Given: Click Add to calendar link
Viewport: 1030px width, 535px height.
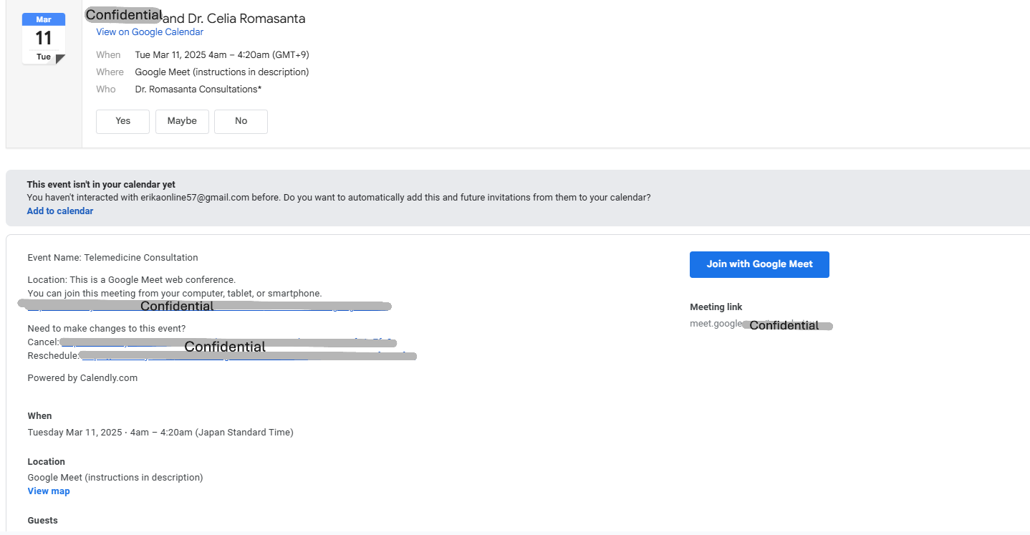Looking at the screenshot, I should [x=60, y=211].
